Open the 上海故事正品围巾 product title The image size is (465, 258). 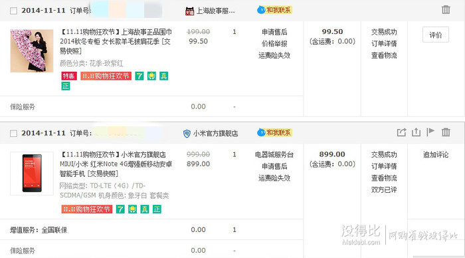pyautogui.click(x=116, y=41)
